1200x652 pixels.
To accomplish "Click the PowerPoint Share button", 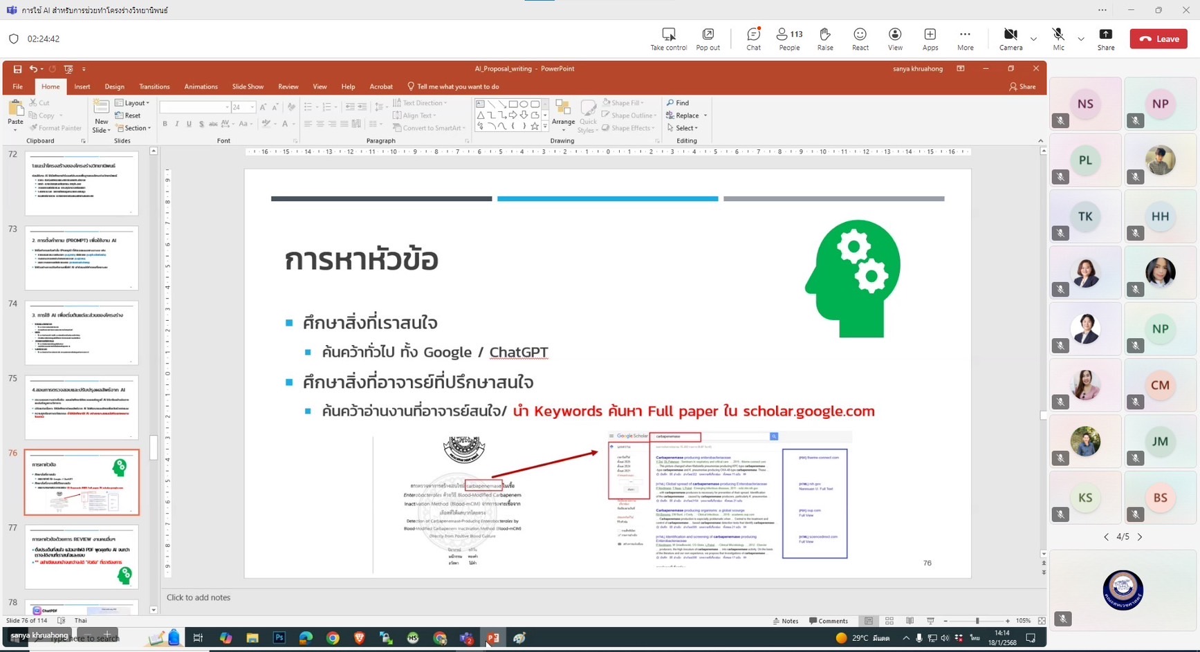I will (1022, 86).
